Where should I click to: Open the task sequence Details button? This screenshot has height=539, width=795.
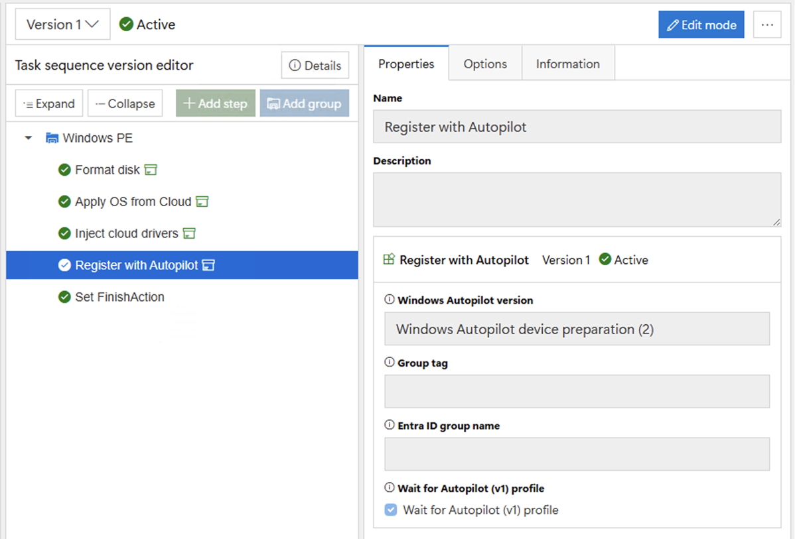pyautogui.click(x=315, y=65)
